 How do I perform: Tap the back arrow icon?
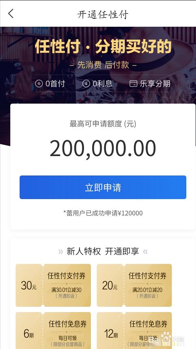click(x=11, y=13)
